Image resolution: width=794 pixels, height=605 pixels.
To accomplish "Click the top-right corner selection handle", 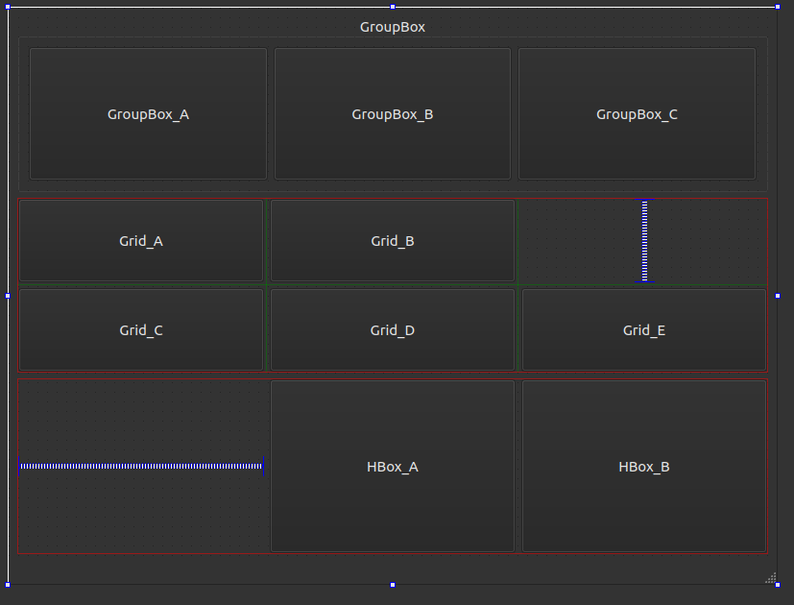I will tap(778, 7).
